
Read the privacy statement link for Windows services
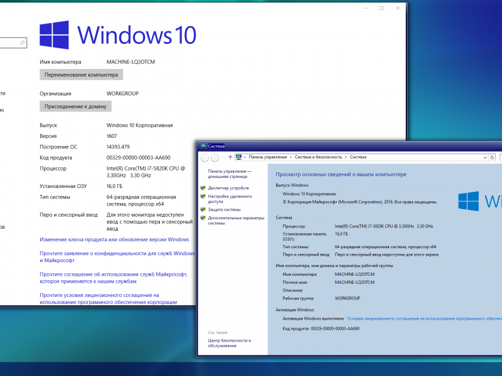[x=117, y=257]
